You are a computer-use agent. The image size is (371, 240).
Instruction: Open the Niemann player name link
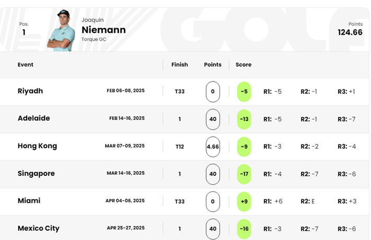pyautogui.click(x=103, y=30)
